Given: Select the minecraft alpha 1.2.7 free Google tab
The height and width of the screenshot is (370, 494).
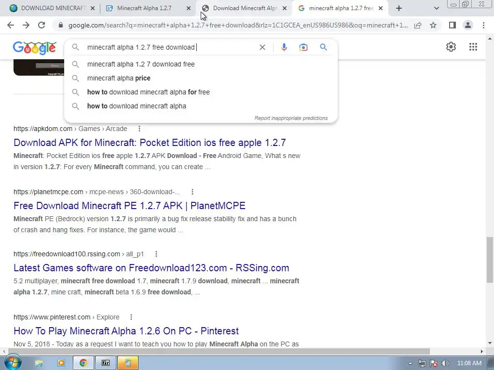Looking at the screenshot, I should (x=341, y=8).
